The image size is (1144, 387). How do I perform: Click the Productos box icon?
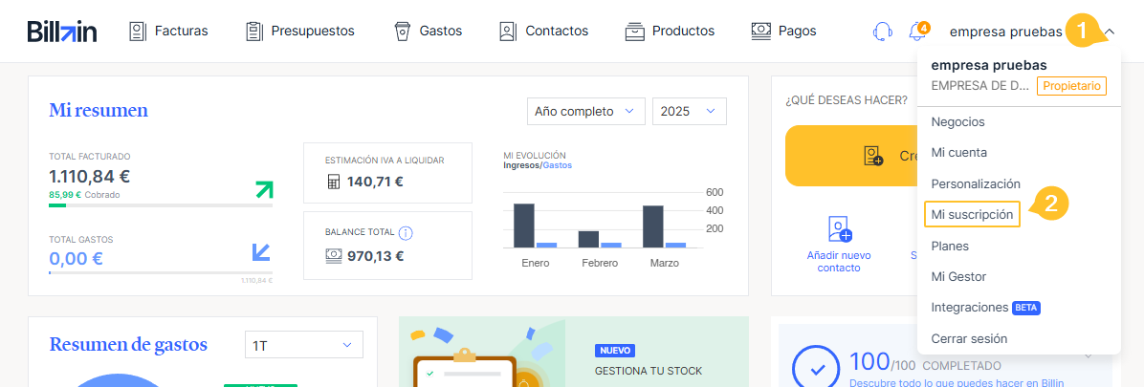pos(635,32)
